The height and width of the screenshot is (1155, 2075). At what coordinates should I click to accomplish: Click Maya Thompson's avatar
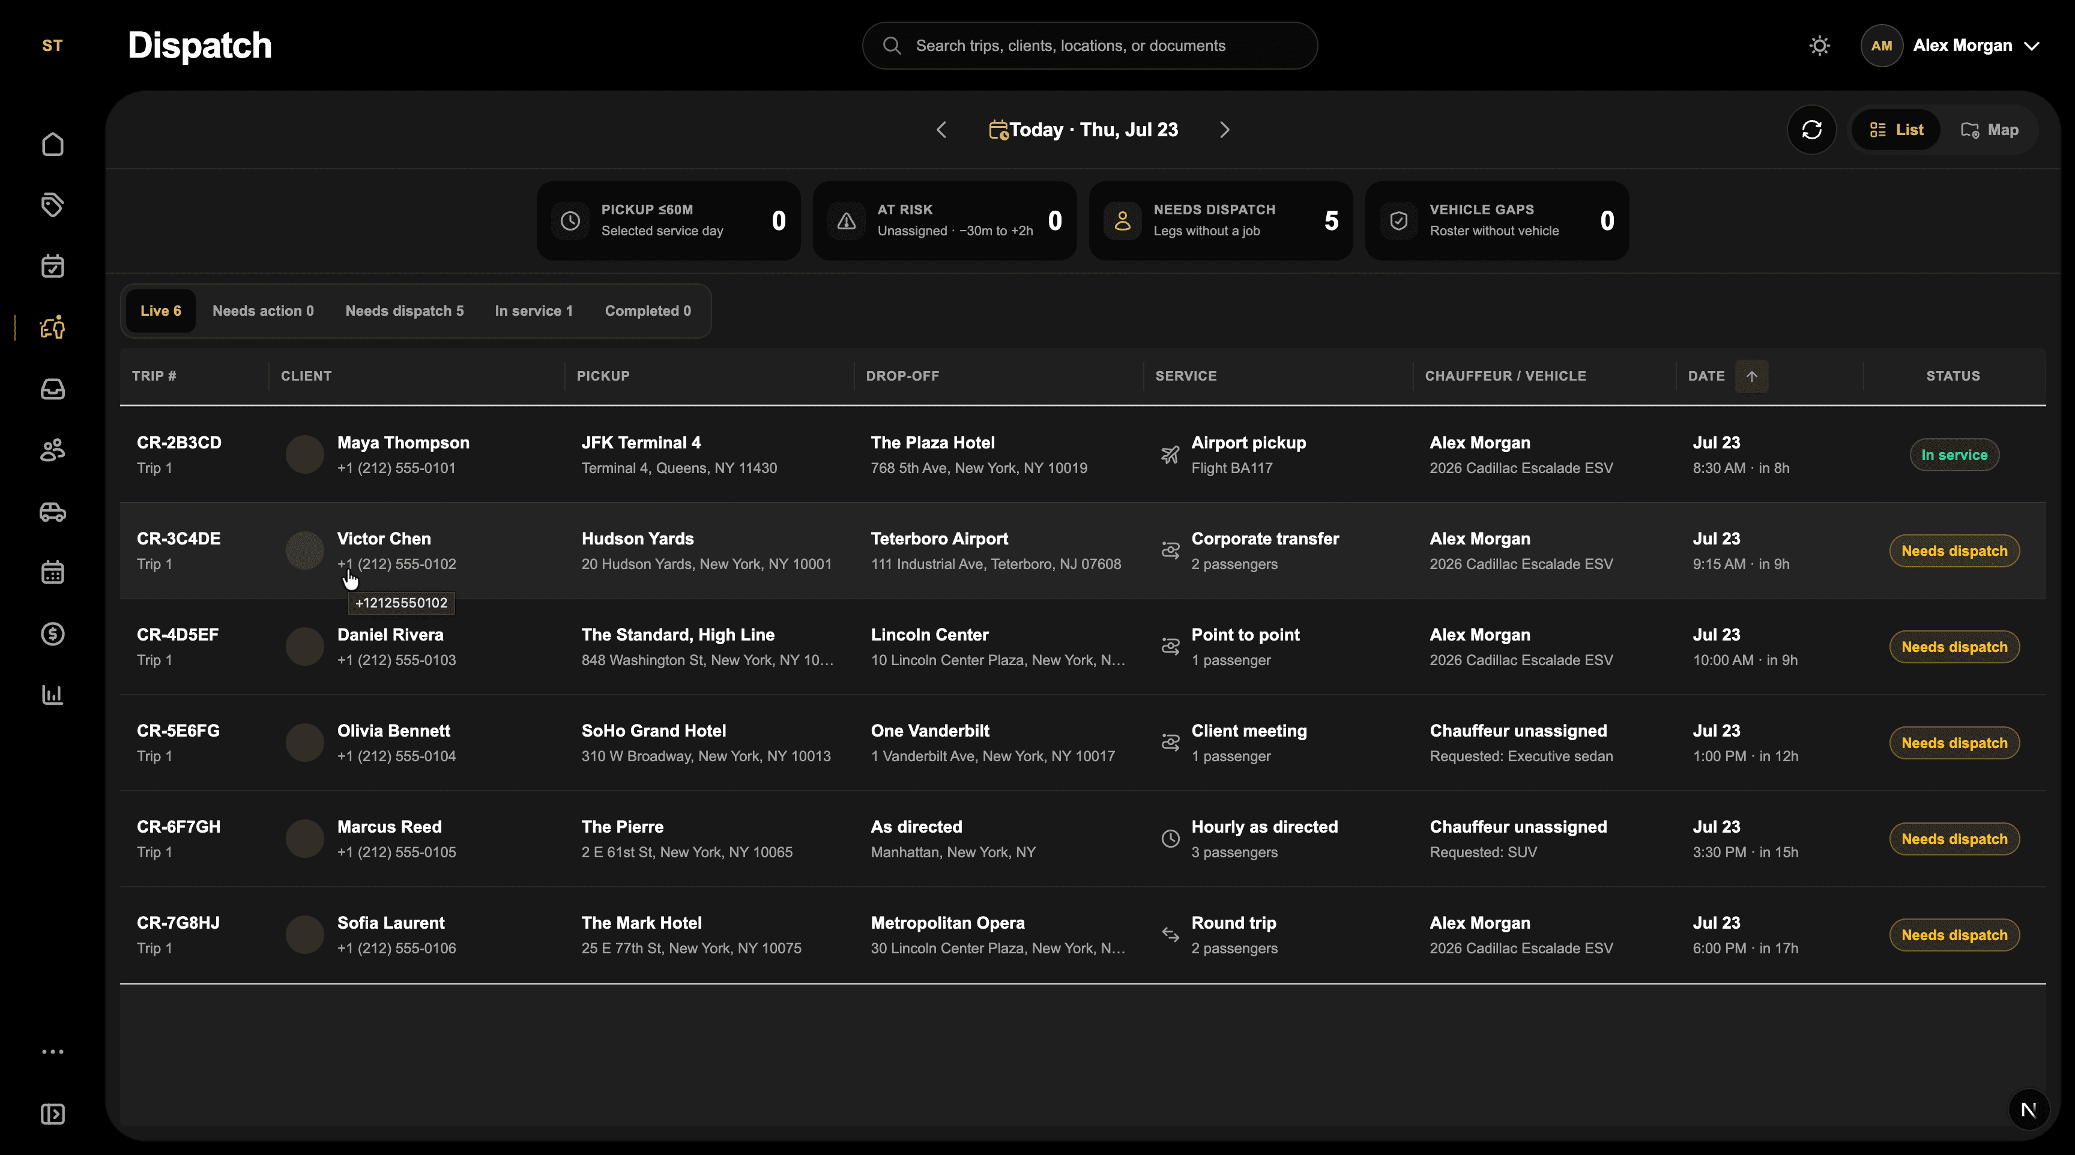point(305,455)
